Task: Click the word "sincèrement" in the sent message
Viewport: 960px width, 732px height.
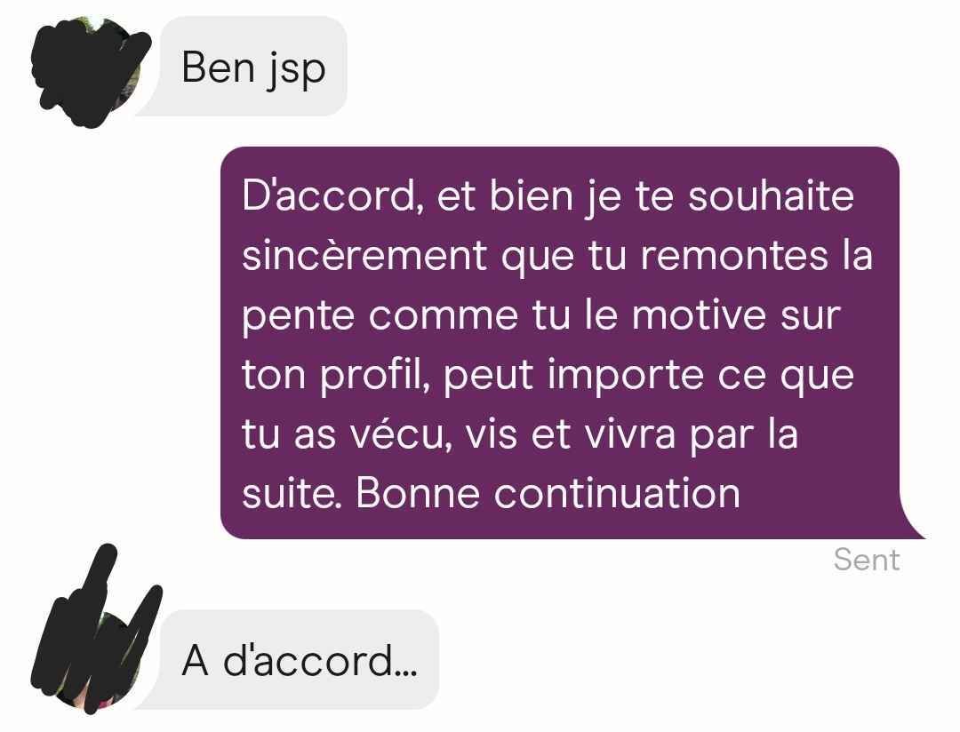Action: (x=364, y=256)
